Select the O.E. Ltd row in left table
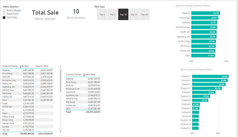238x137 pixels. click(28, 130)
